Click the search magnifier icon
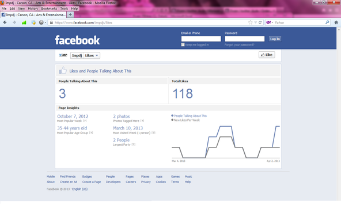The width and height of the screenshot is (341, 213). [327, 22]
